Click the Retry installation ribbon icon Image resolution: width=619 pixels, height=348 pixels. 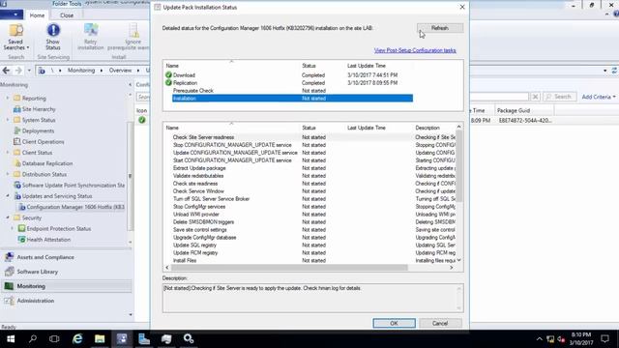[x=91, y=30]
